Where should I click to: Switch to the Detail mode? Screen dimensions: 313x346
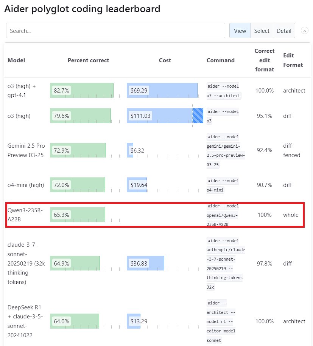pyautogui.click(x=284, y=31)
